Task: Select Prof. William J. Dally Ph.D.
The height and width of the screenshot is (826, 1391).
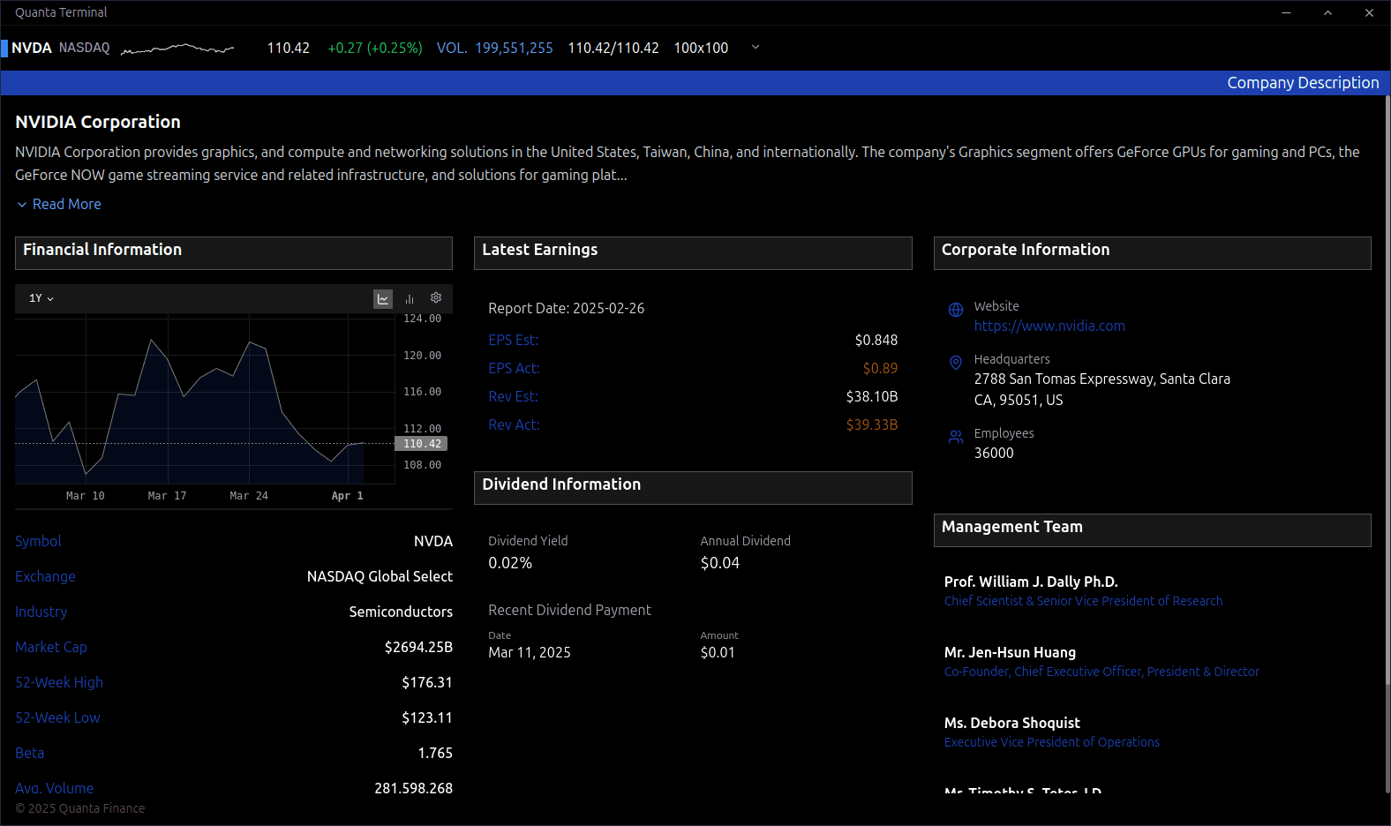Action: pos(1031,582)
